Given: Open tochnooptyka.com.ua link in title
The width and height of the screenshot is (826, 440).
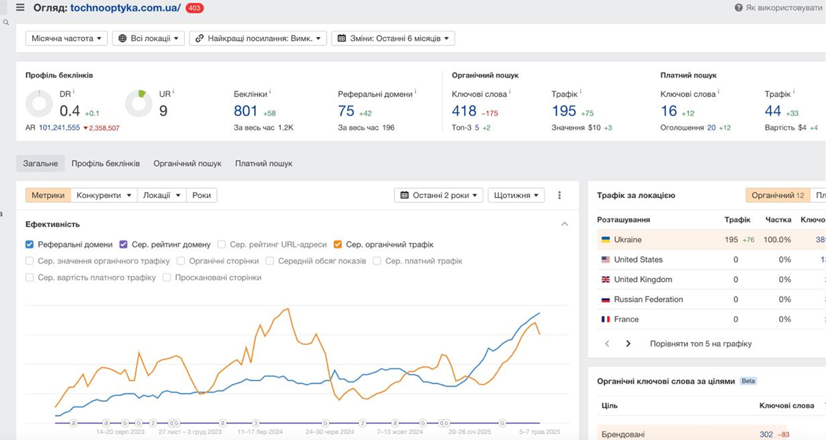Looking at the screenshot, I should tap(125, 8).
